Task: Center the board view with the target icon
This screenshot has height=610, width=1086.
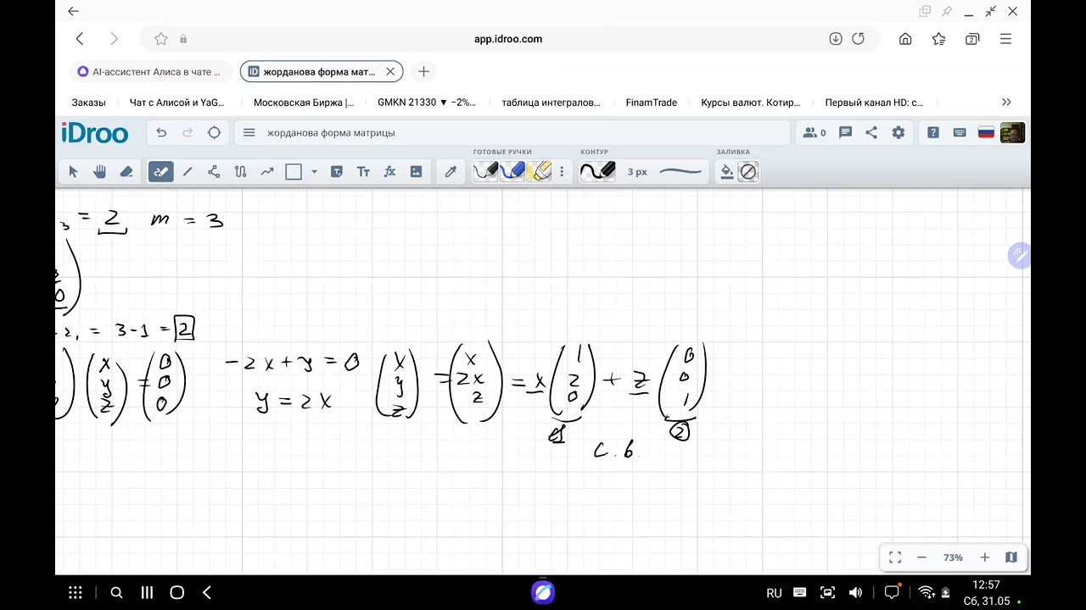Action: click(x=214, y=133)
